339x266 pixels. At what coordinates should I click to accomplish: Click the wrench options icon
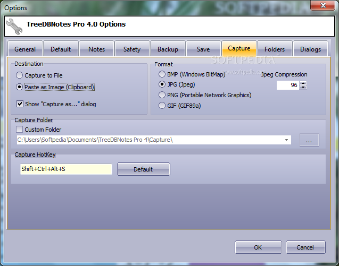(x=14, y=27)
